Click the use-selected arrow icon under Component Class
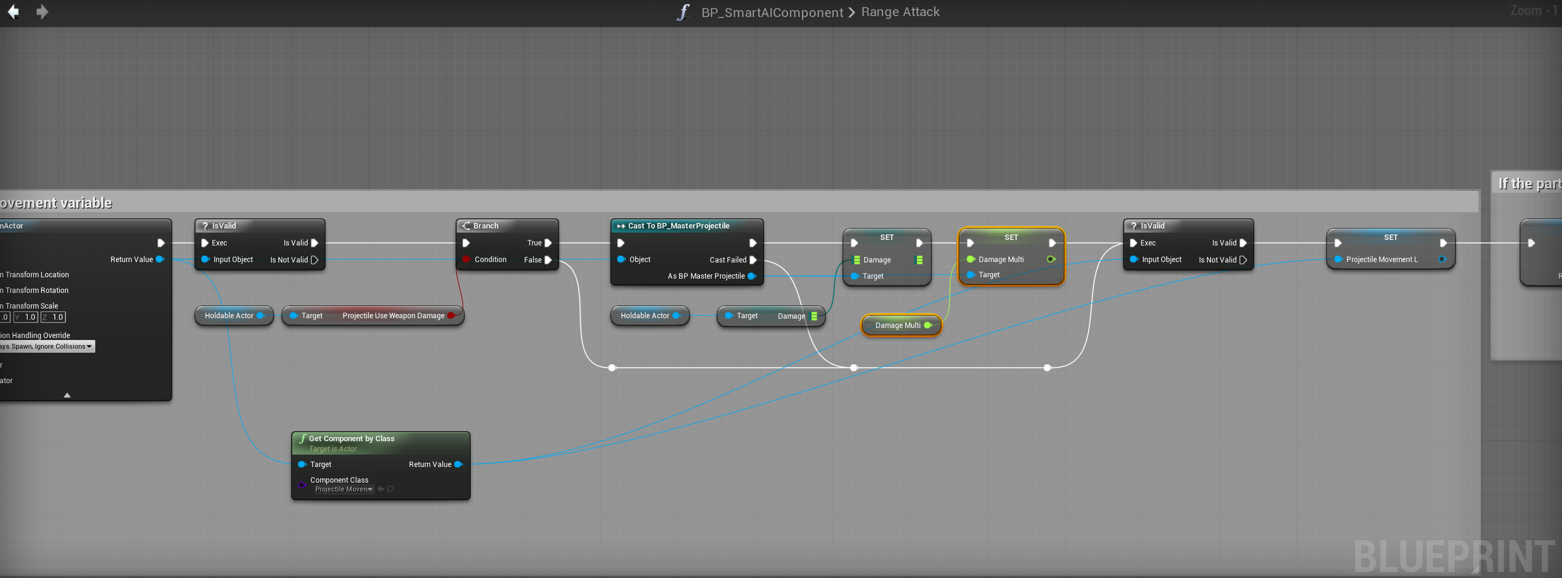The height and width of the screenshot is (578, 1562). tap(381, 489)
